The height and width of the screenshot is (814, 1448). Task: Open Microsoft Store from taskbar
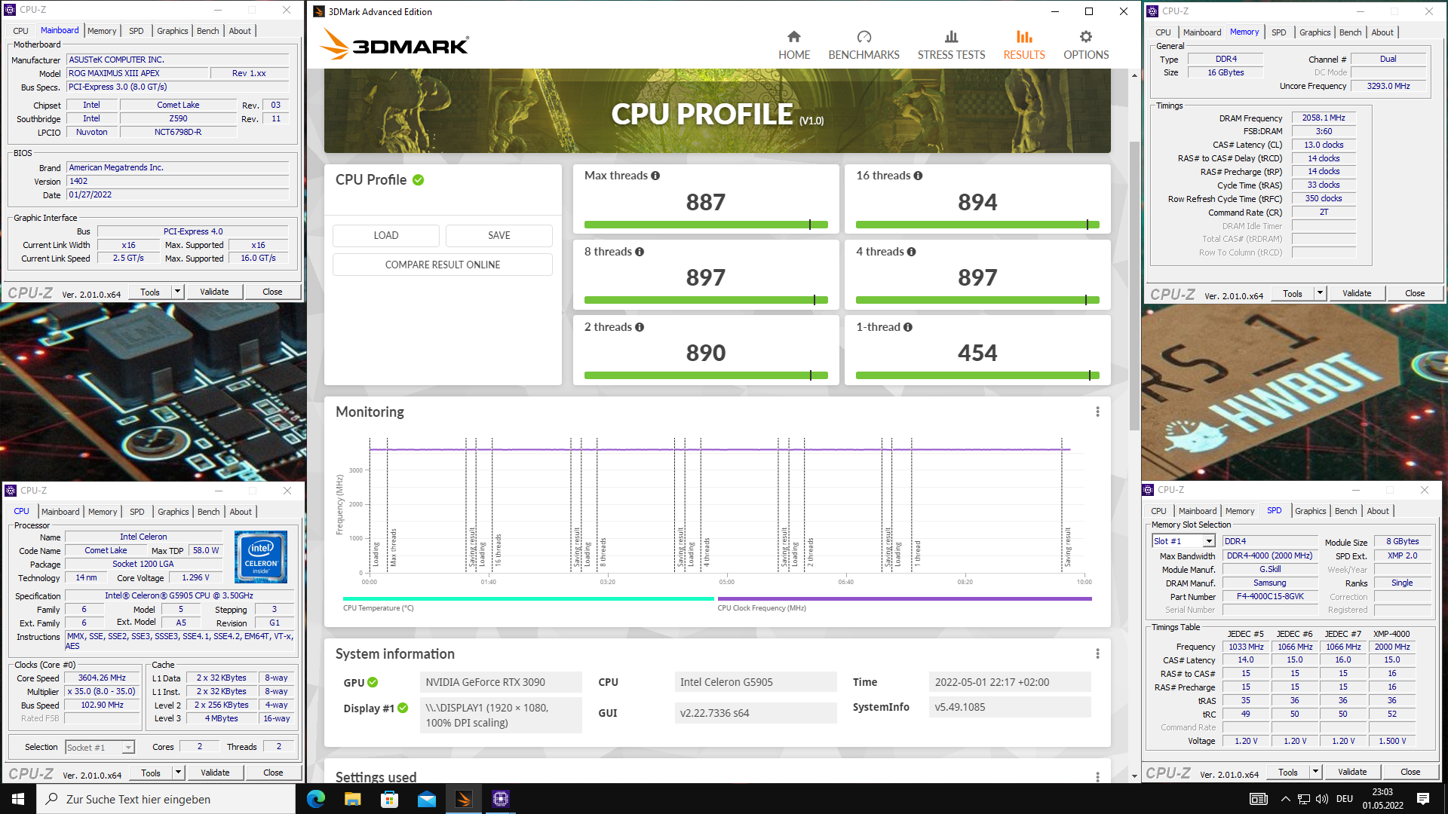click(390, 799)
